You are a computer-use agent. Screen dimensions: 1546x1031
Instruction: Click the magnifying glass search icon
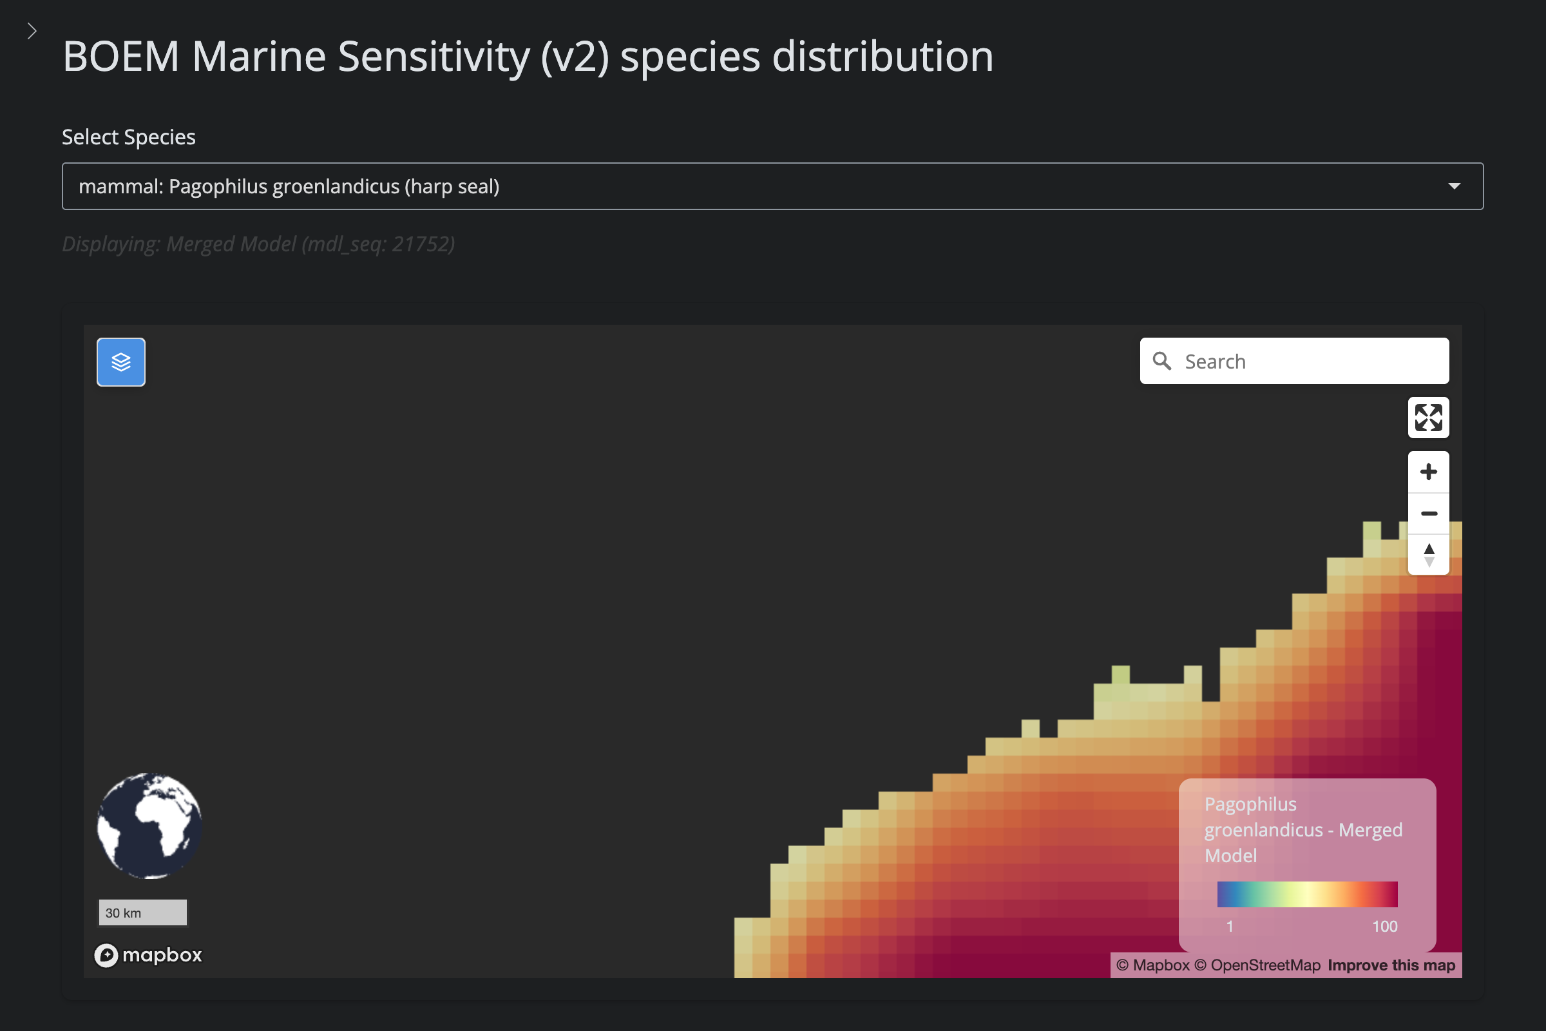click(1161, 361)
